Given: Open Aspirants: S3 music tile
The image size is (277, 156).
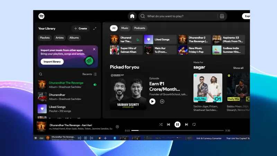Looking at the screenshot, I should [x=229, y=40].
